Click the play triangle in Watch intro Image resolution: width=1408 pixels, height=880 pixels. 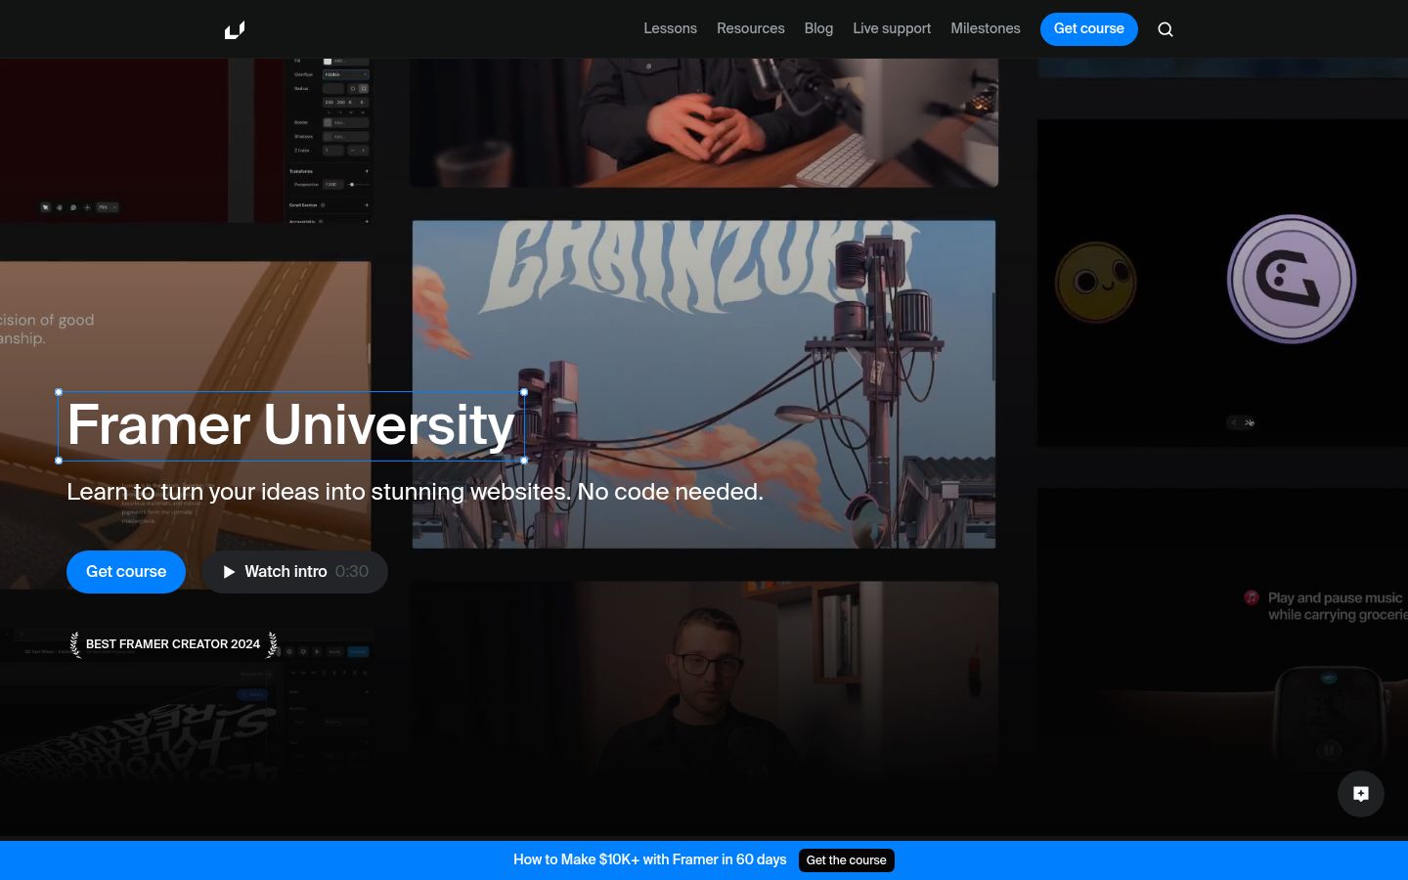(x=229, y=572)
